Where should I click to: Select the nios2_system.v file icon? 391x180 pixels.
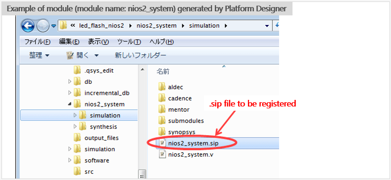(x=162, y=154)
